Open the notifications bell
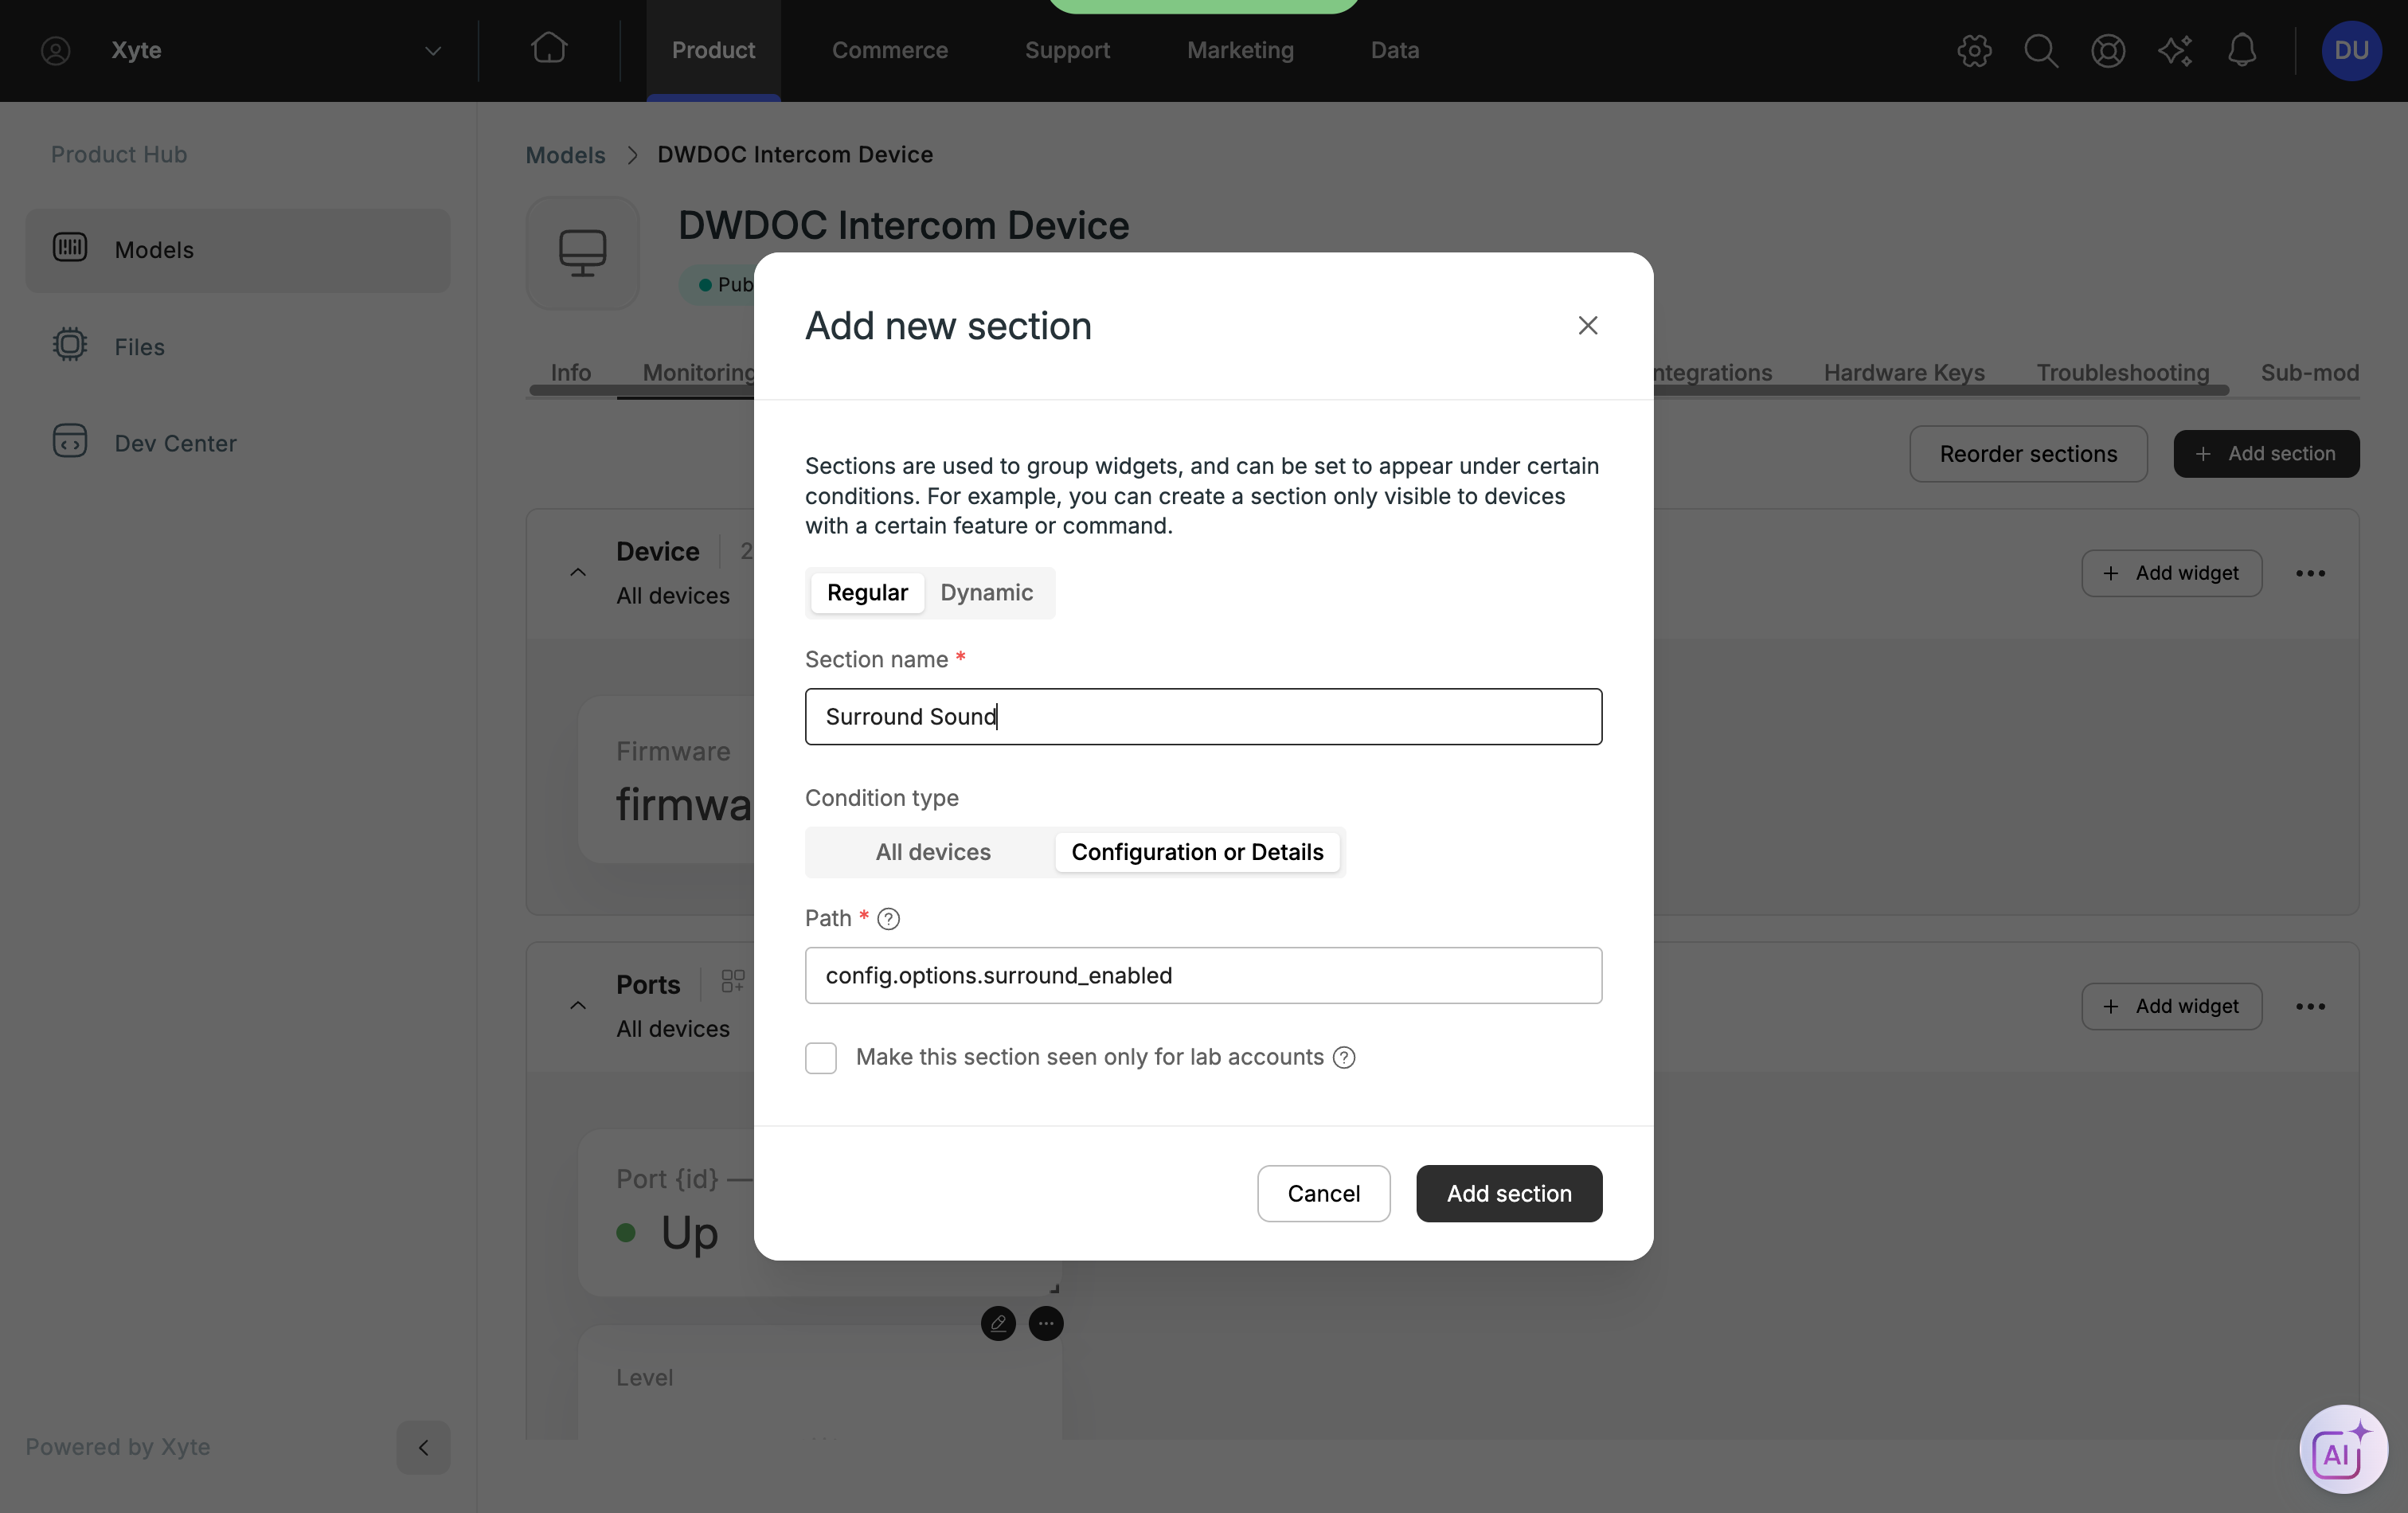This screenshot has width=2408, height=1513. (2242, 50)
